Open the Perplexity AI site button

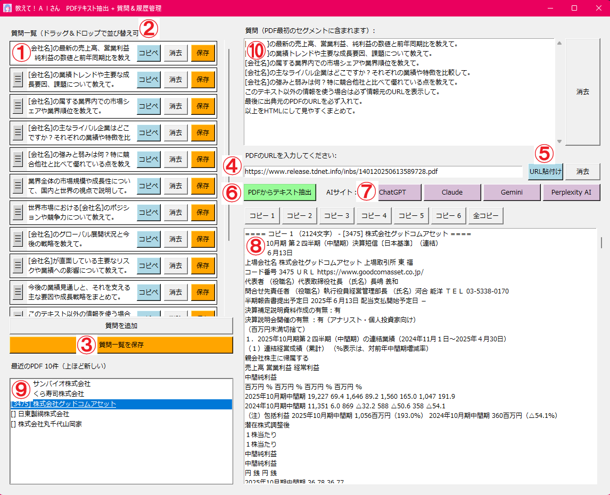(571, 192)
